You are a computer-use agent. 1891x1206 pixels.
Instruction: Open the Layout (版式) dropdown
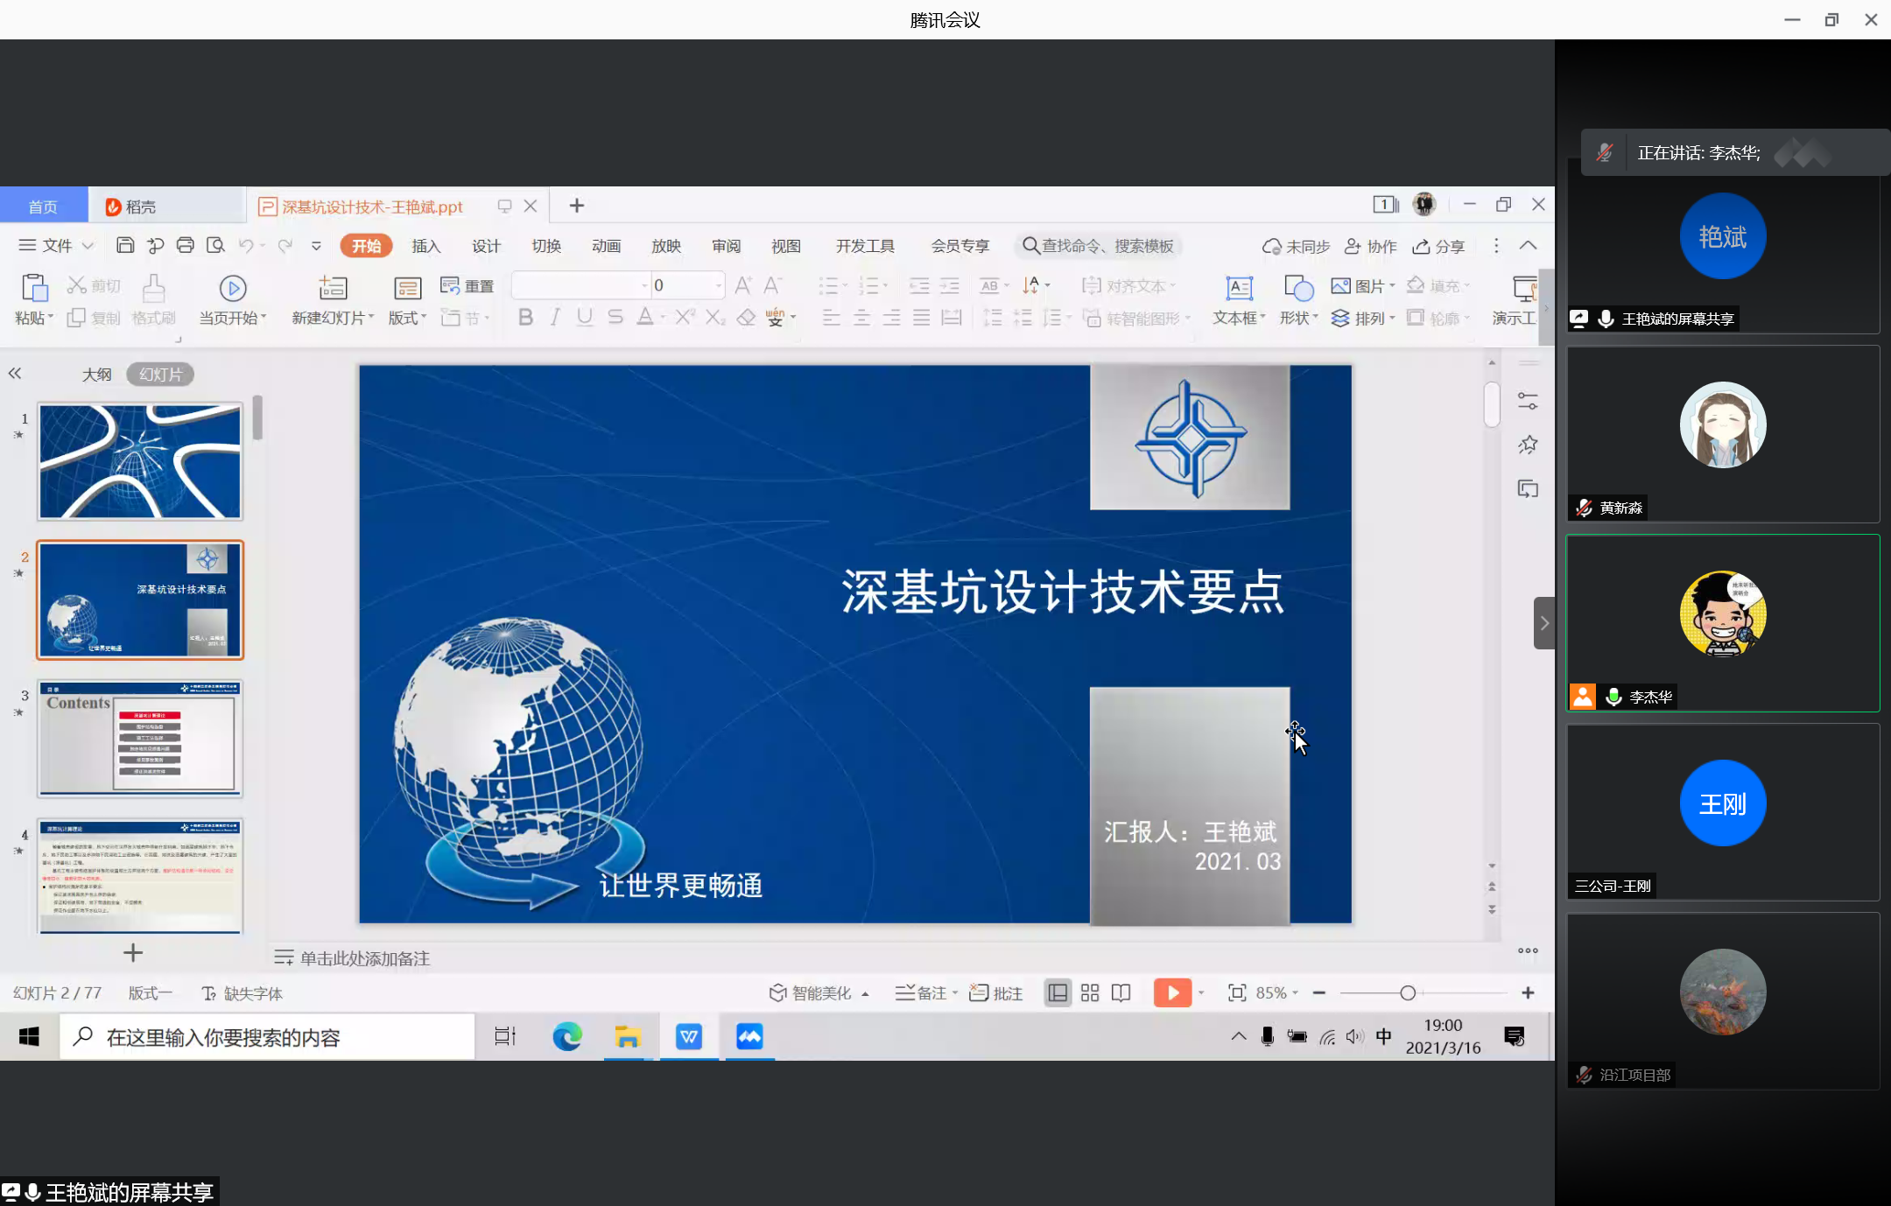(407, 318)
